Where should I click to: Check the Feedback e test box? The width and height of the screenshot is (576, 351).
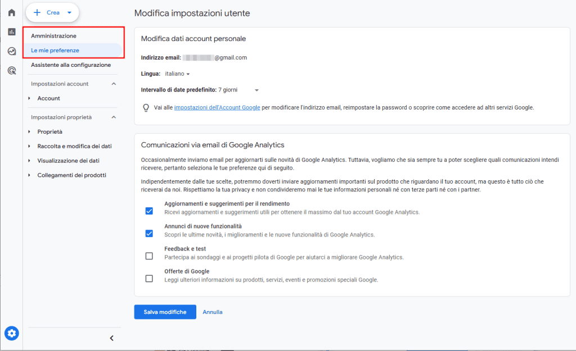149,256
